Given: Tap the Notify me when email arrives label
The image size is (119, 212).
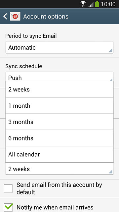Looking at the screenshot, I should (55, 207).
